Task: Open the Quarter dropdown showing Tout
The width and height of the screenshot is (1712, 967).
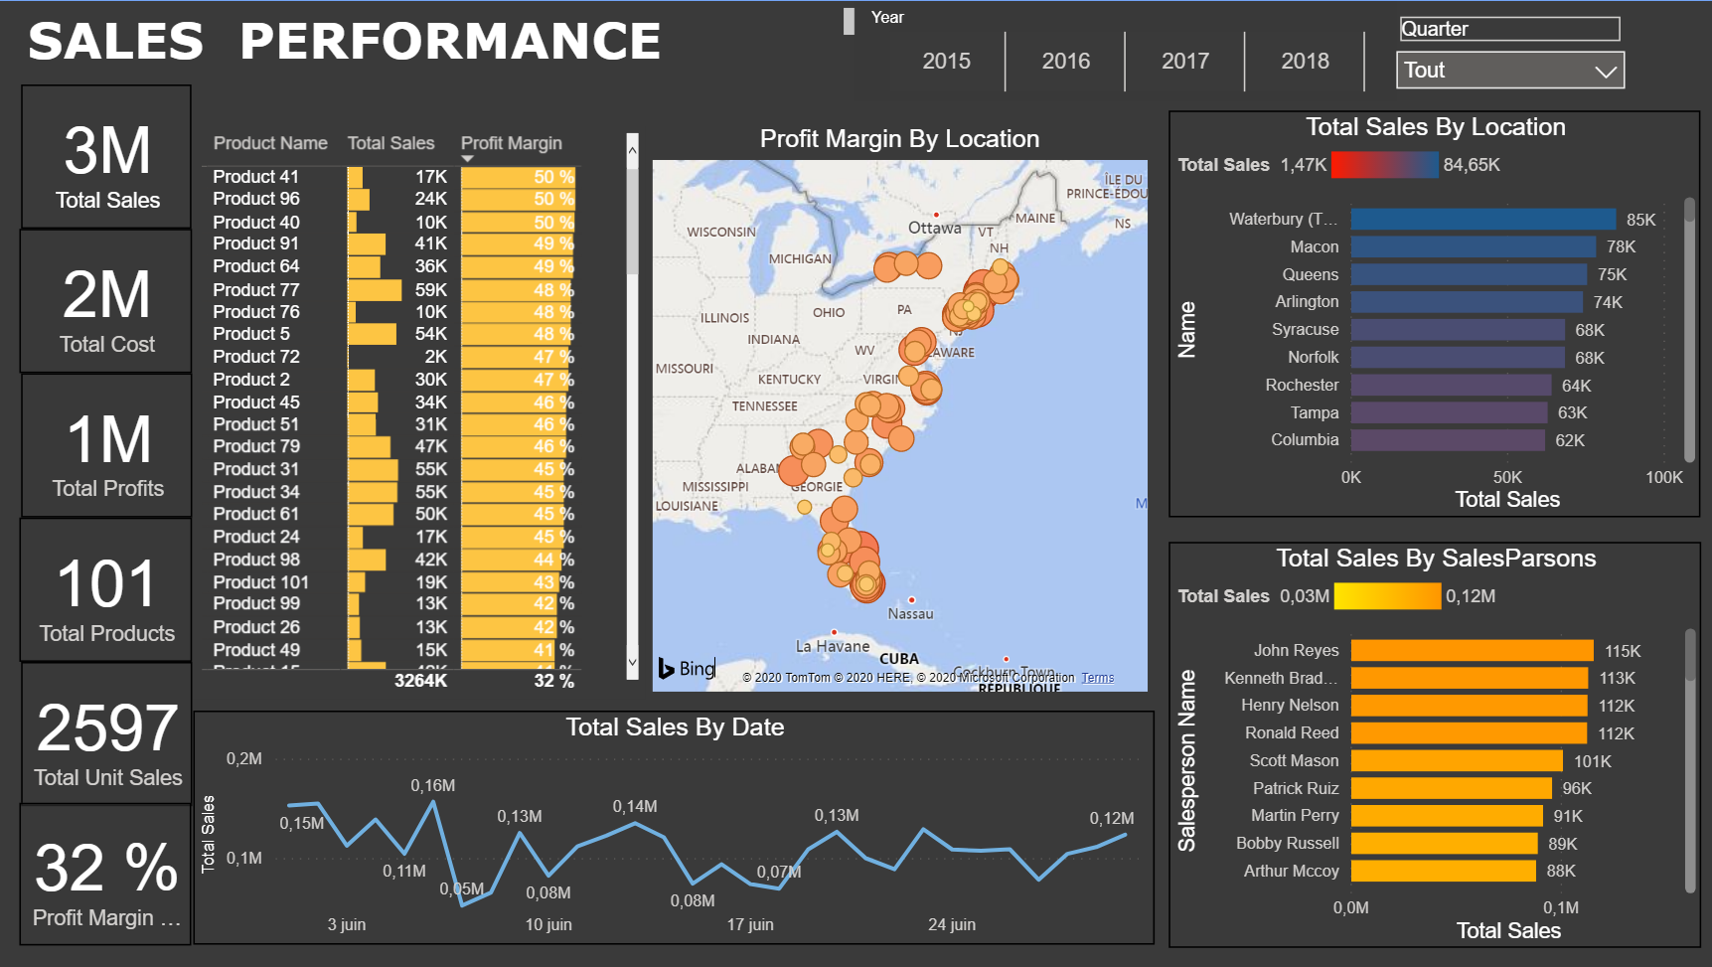Action: pyautogui.click(x=1509, y=70)
